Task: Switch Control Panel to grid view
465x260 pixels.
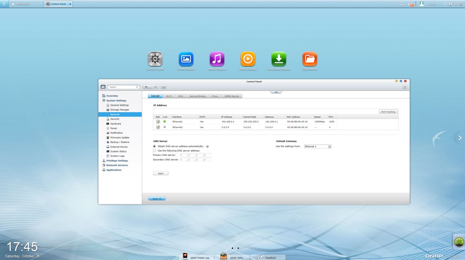Action: click(x=163, y=87)
